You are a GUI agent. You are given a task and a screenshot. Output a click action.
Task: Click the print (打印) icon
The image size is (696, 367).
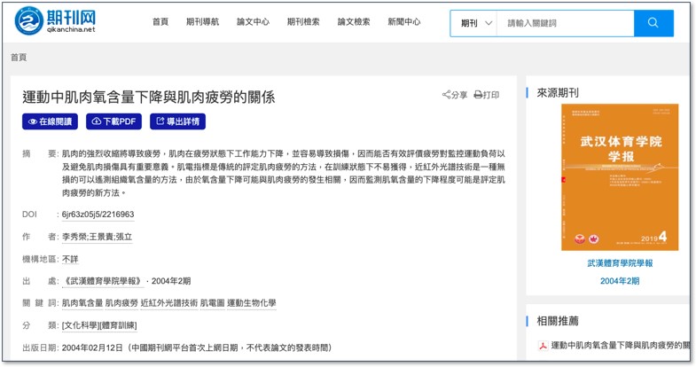[479, 95]
